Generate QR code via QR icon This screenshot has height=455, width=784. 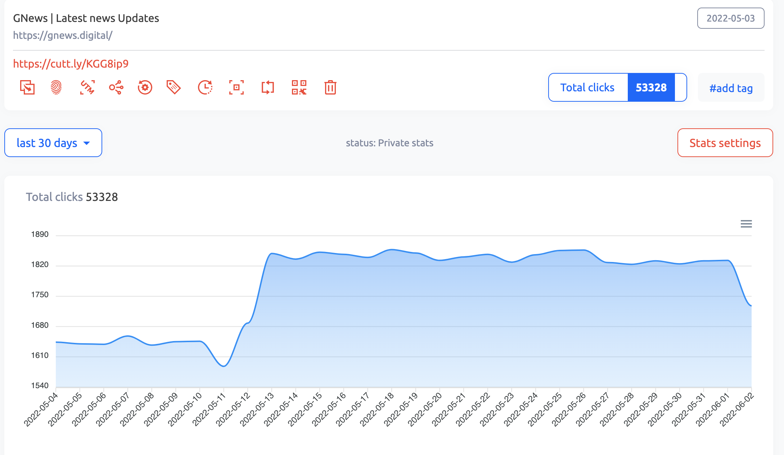click(x=299, y=87)
